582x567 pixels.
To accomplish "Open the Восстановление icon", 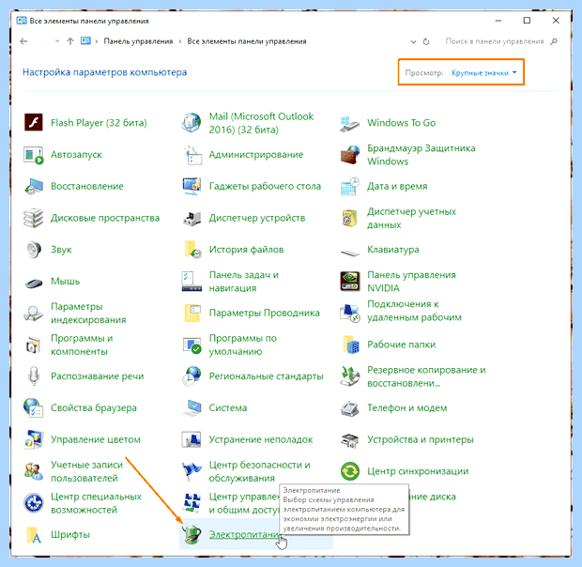I will pyautogui.click(x=34, y=186).
